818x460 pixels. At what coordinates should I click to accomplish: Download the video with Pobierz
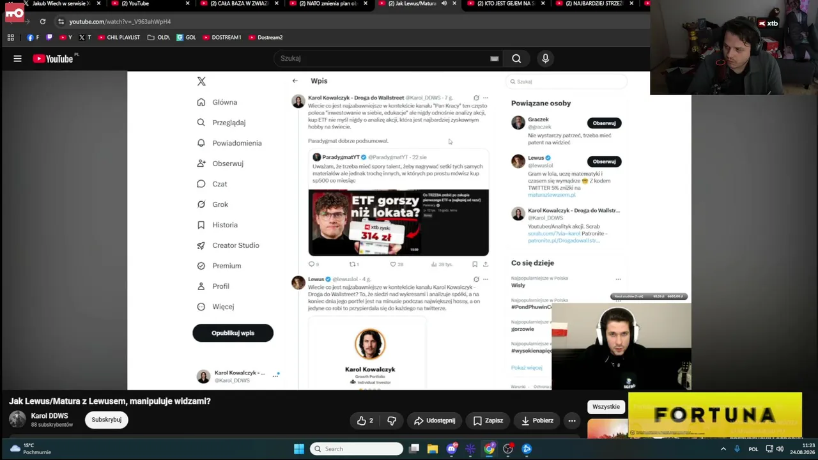[537, 420]
